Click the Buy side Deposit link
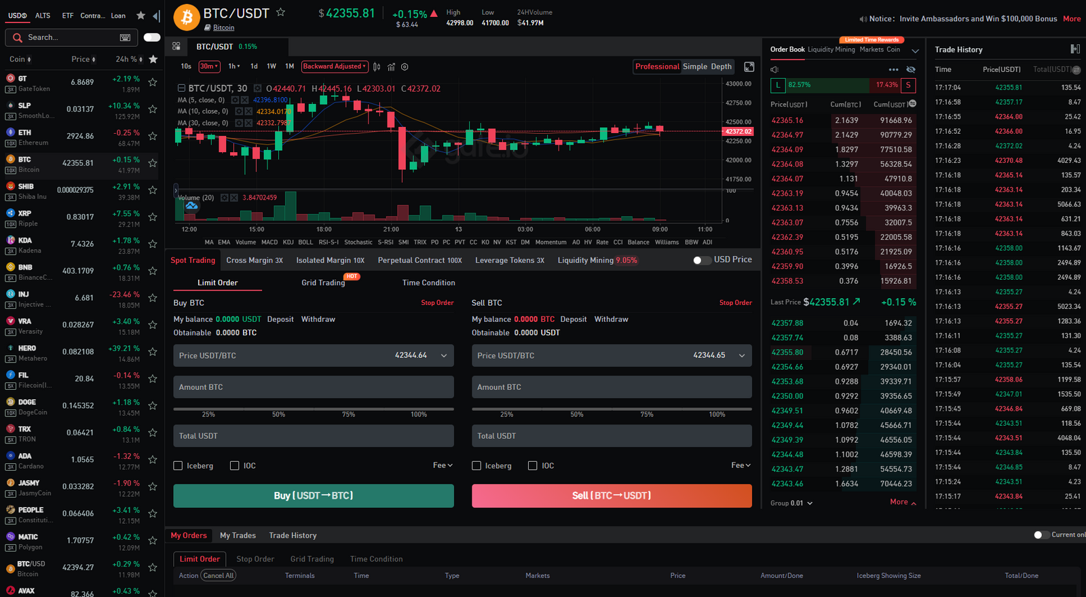1086x597 pixels. pos(280,319)
